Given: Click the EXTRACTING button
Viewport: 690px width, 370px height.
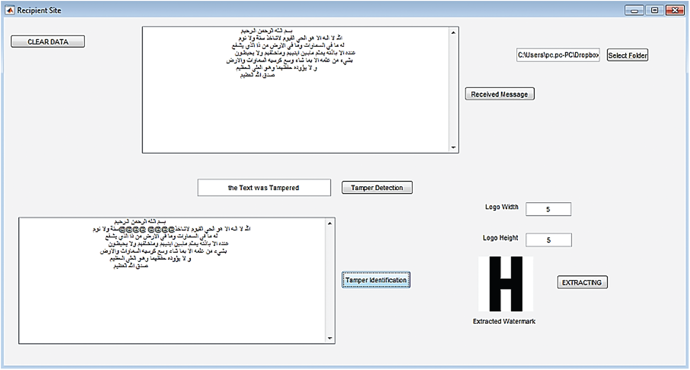Looking at the screenshot, I should (582, 282).
